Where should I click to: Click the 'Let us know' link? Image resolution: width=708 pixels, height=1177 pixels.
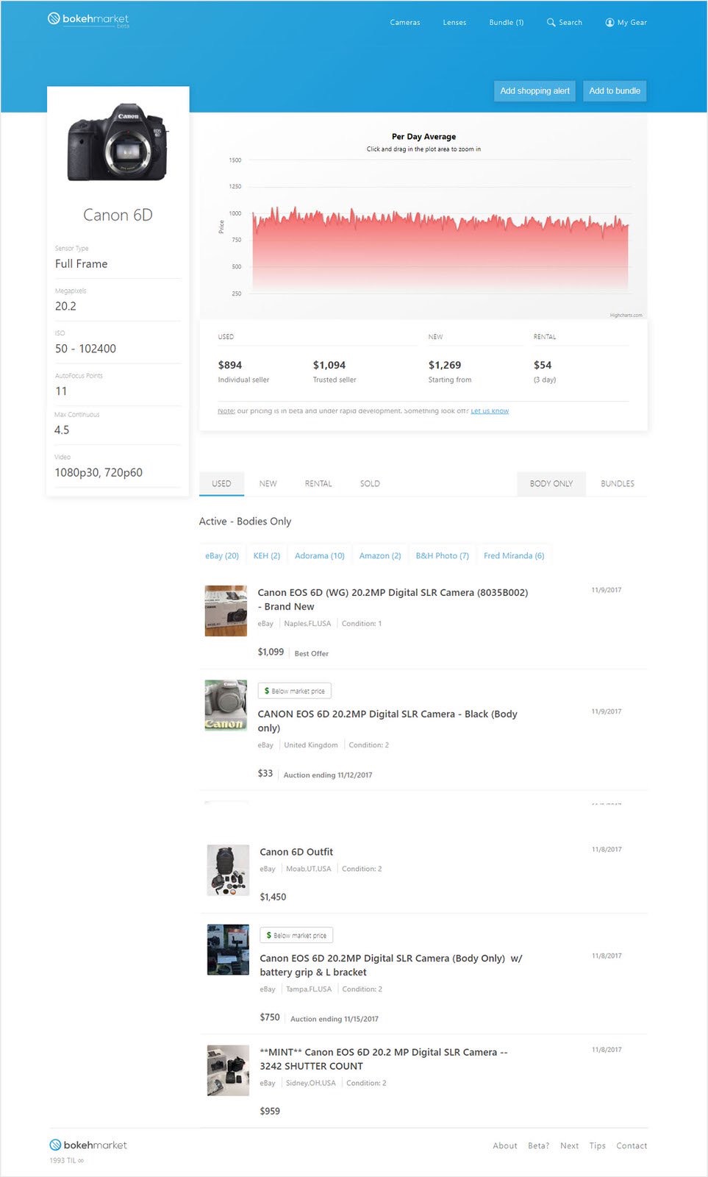[490, 411]
